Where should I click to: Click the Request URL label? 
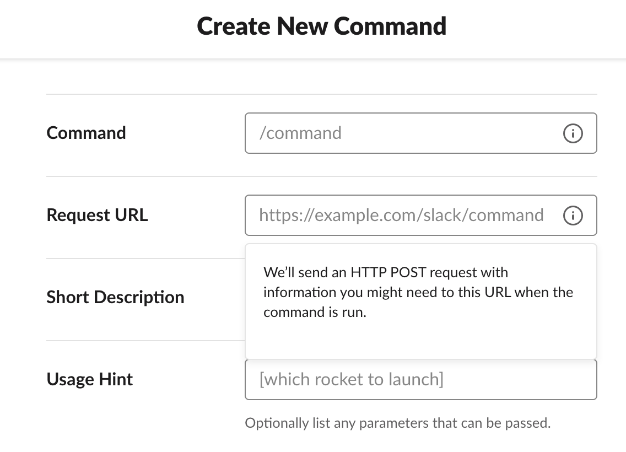pyautogui.click(x=97, y=215)
